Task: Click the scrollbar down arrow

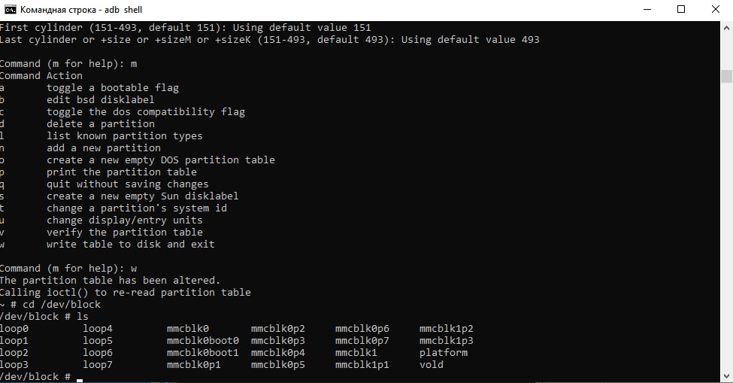Action: (726, 376)
